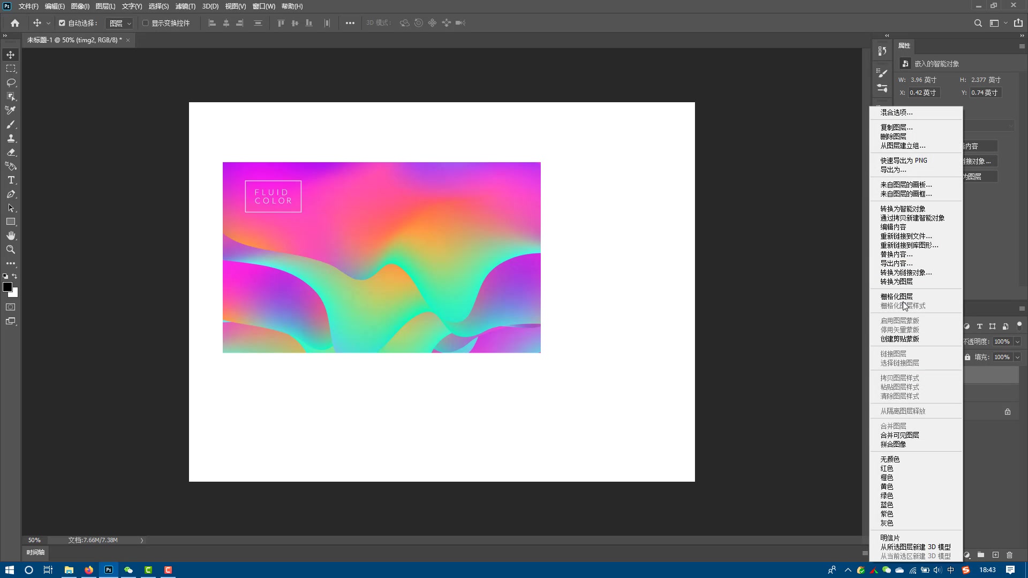Select the Brush tool

coord(11,124)
